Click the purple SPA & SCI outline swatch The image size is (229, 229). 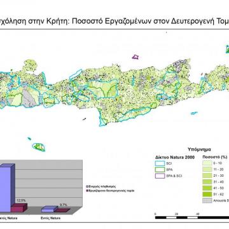click(x=160, y=176)
